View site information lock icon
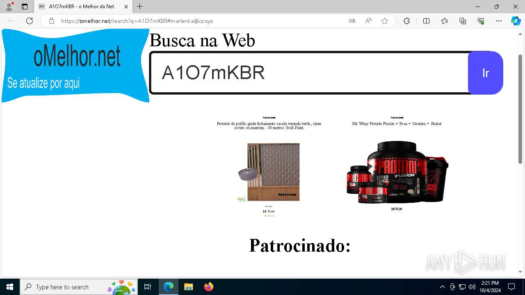Viewport: 525px width, 295px height. pos(52,21)
